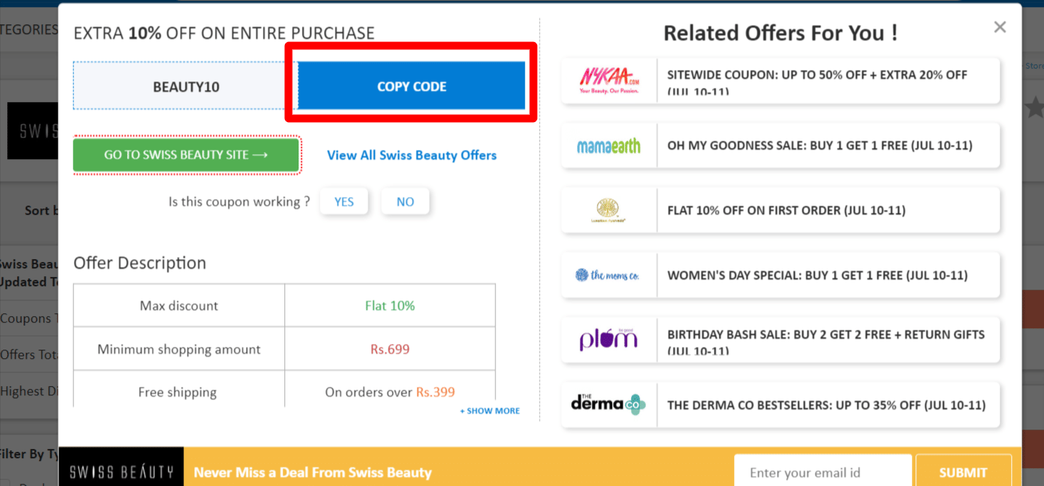Click the round gold brand logo
Image resolution: width=1044 pixels, height=486 pixels.
(x=608, y=211)
